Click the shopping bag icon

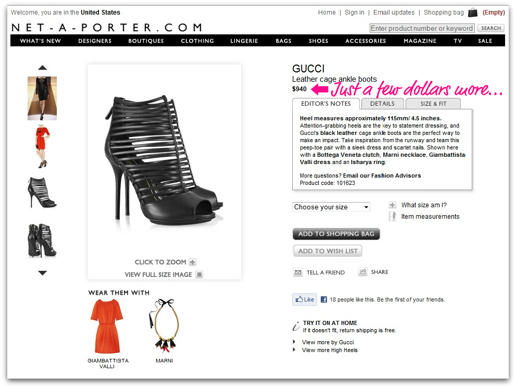point(473,12)
